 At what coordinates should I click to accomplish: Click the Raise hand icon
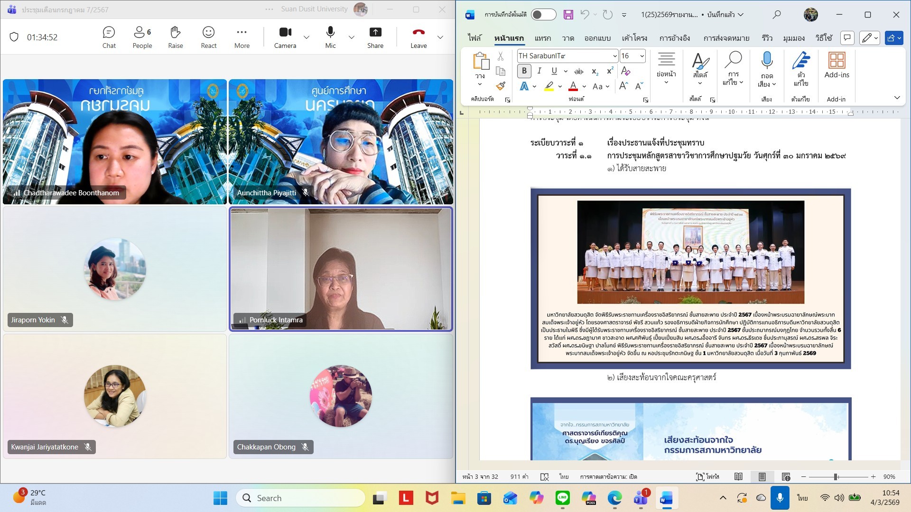[175, 37]
